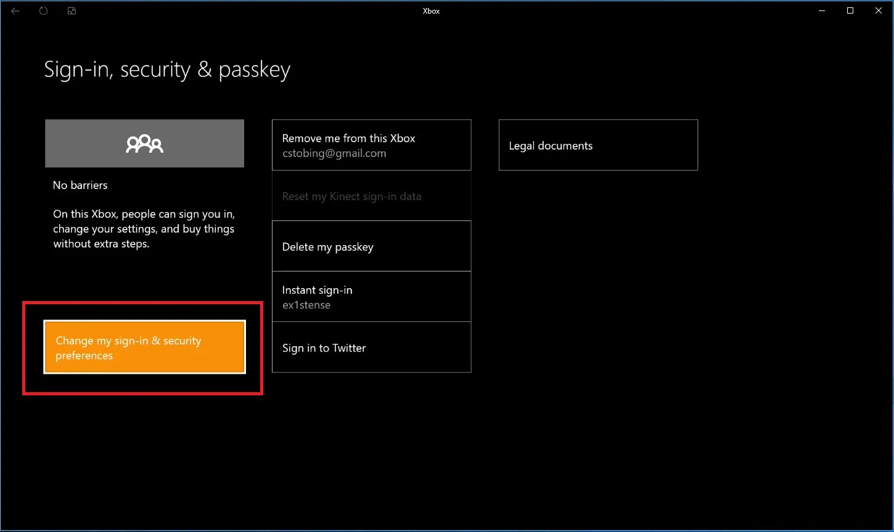View the Legal documents
The width and height of the screenshot is (894, 532).
point(597,145)
